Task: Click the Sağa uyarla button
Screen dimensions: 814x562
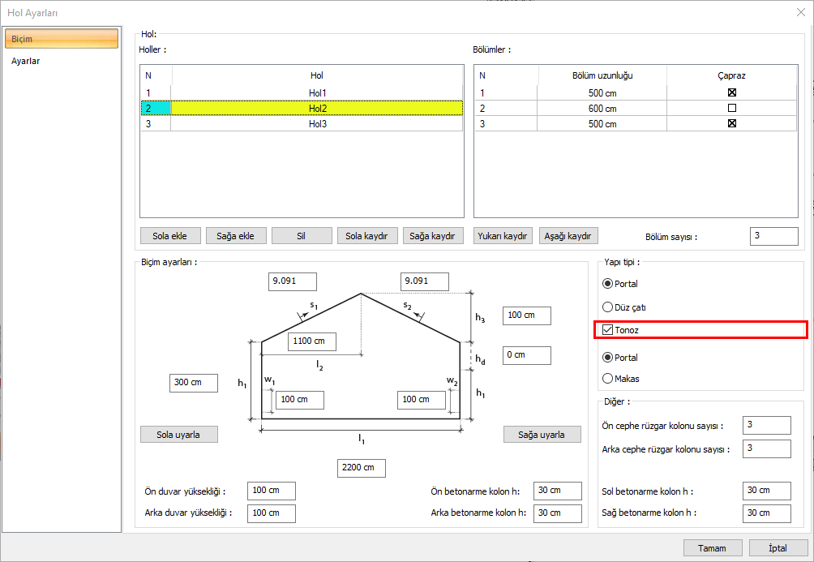Action: click(542, 435)
